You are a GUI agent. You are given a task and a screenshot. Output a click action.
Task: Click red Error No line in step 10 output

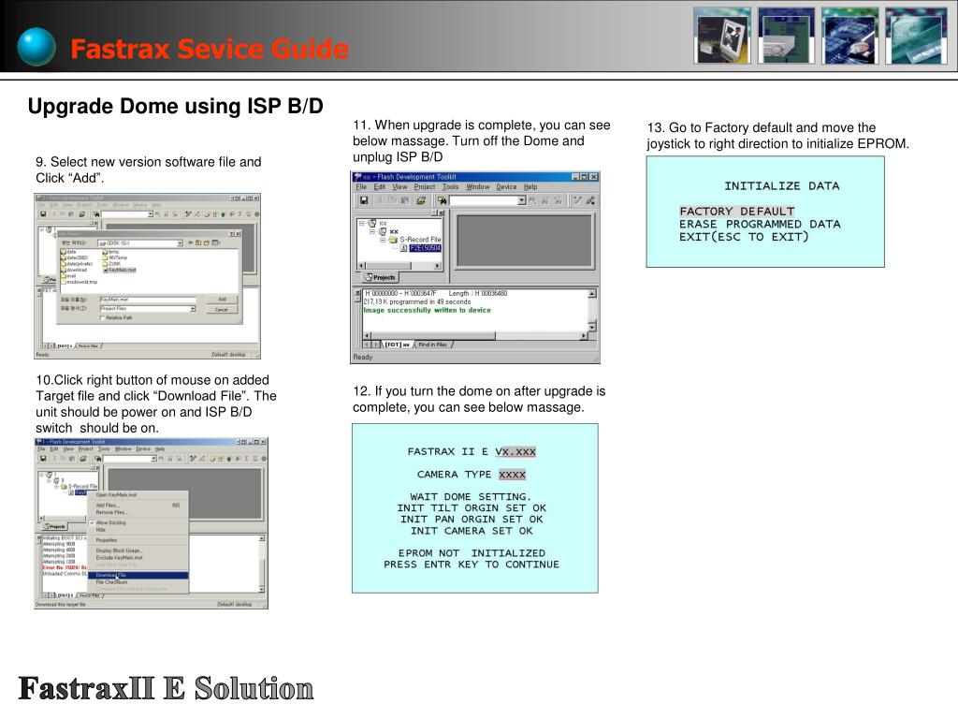point(65,567)
